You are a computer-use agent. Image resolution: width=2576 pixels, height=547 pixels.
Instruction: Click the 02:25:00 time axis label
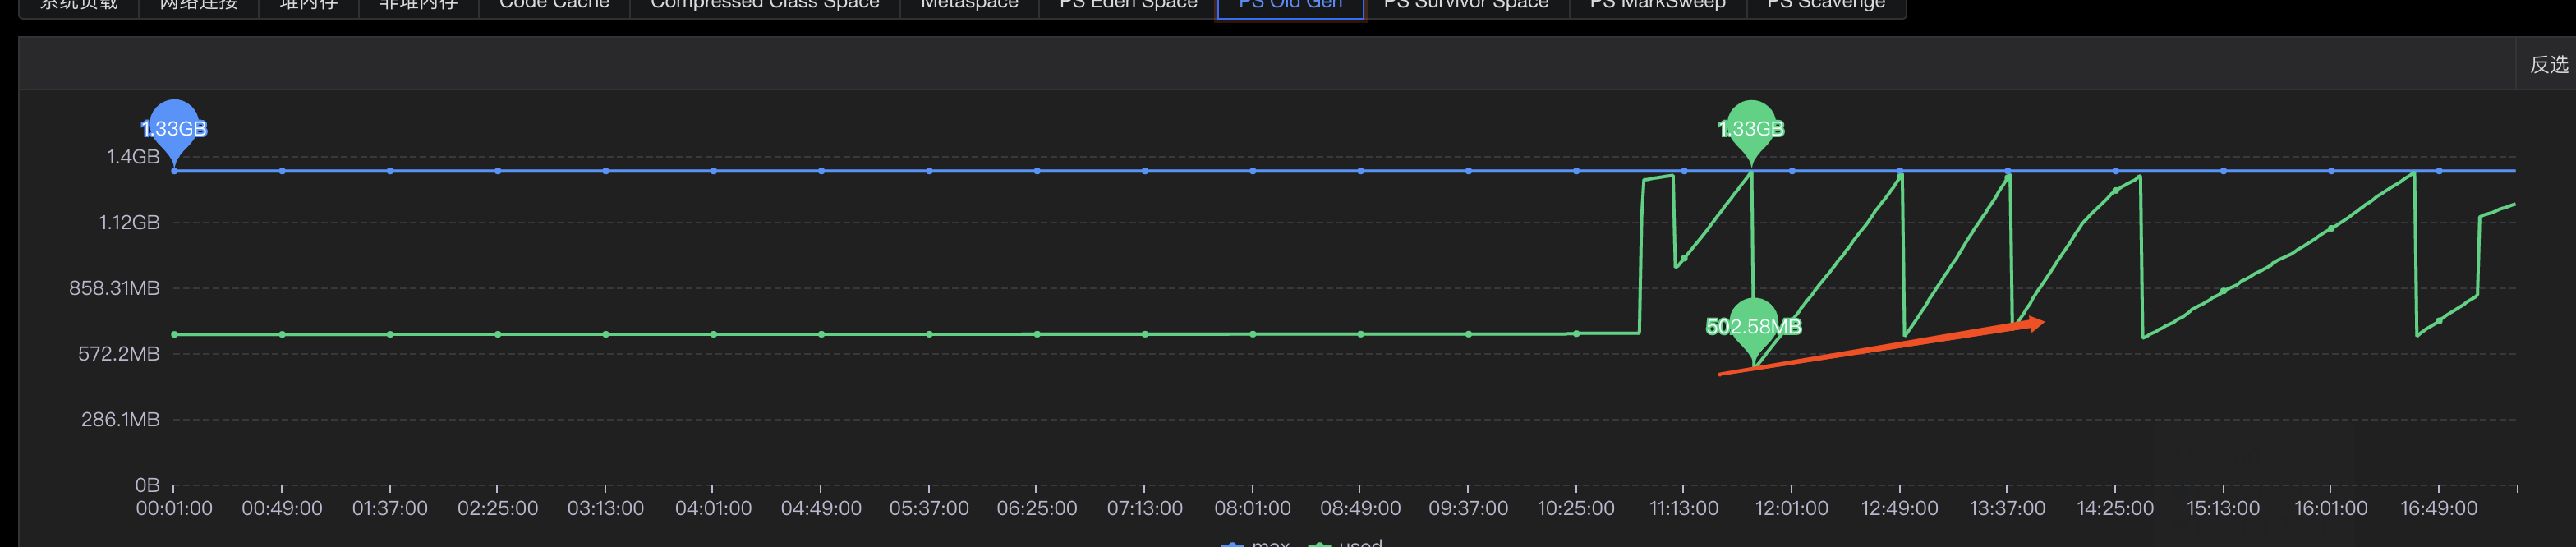498,508
